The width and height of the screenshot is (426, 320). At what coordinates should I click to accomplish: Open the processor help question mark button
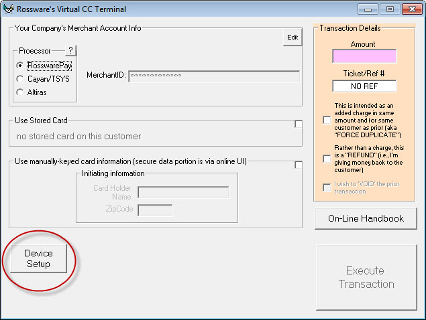(71, 51)
